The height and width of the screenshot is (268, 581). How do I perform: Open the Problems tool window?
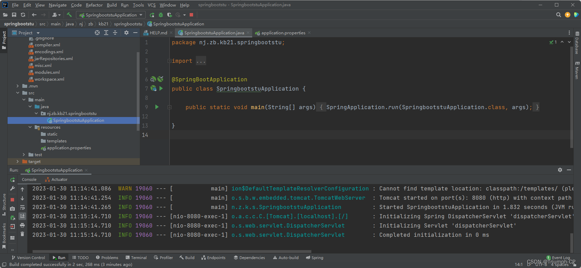107,258
